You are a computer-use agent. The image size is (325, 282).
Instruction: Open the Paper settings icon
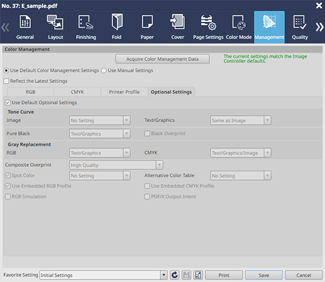[147, 27]
